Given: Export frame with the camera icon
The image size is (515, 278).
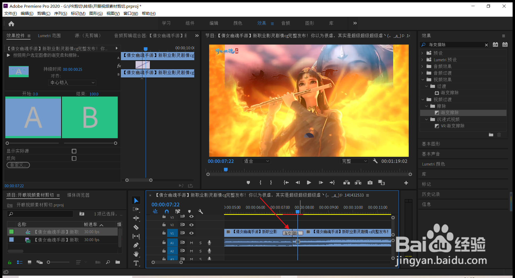Looking at the screenshot, I should [370, 183].
